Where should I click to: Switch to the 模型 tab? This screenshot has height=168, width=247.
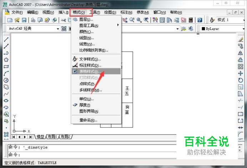[40, 137]
